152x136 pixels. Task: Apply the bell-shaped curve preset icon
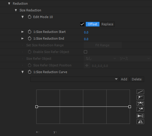point(140,103)
